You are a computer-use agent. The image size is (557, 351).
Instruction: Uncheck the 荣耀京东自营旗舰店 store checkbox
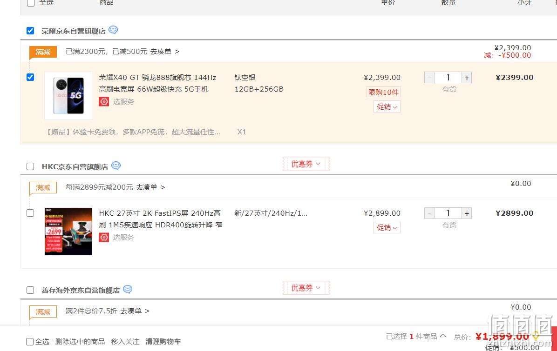(31, 31)
